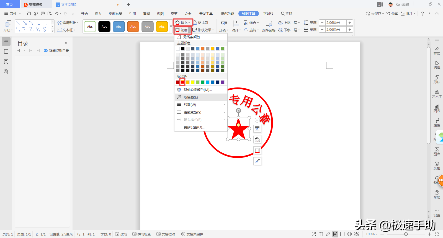Image resolution: width=443 pixels, height=238 pixels.
Task: Click the save document icon
Action: point(29,14)
